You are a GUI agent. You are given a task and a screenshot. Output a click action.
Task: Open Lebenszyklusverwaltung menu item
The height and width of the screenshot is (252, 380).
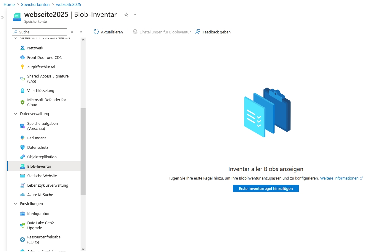47,185
